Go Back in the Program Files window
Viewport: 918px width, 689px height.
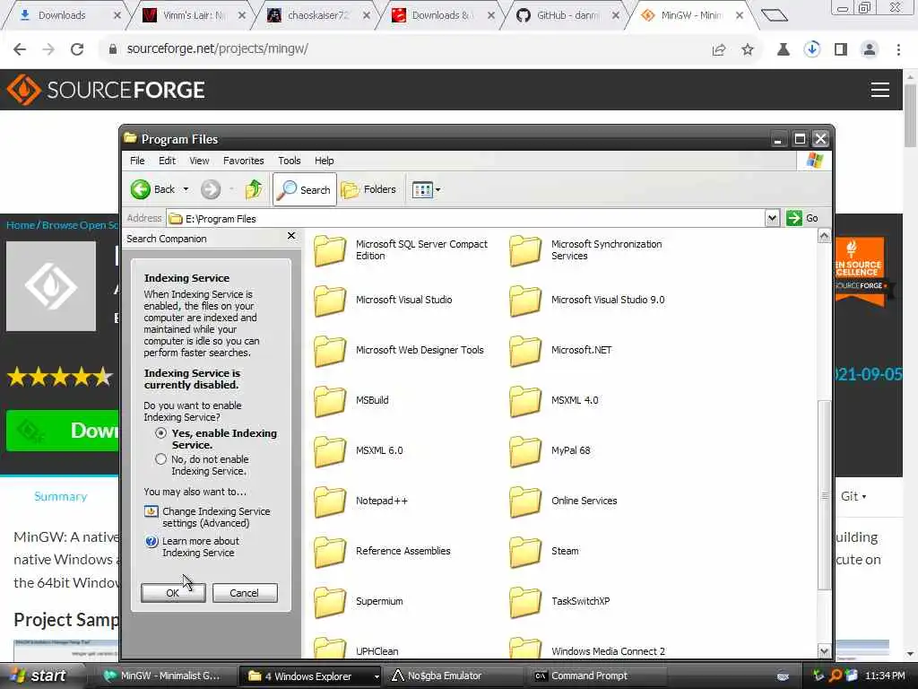tap(152, 189)
